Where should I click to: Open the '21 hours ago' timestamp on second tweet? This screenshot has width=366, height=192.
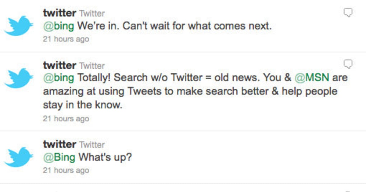pos(66,119)
